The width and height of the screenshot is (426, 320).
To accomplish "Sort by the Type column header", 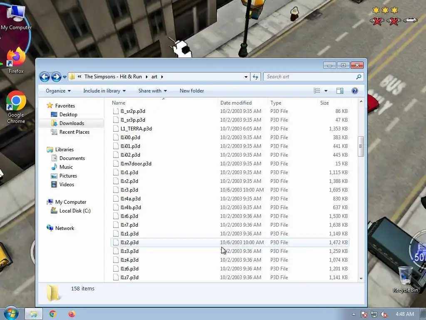I will coord(292,103).
